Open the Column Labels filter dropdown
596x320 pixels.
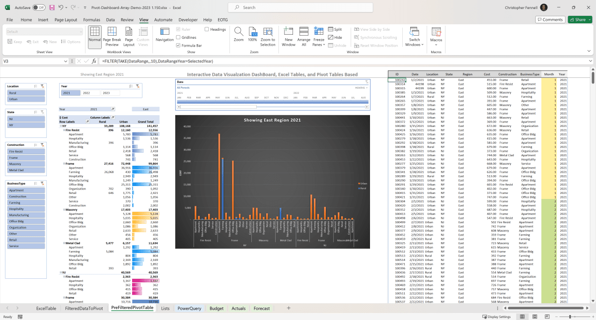pyautogui.click(x=113, y=117)
